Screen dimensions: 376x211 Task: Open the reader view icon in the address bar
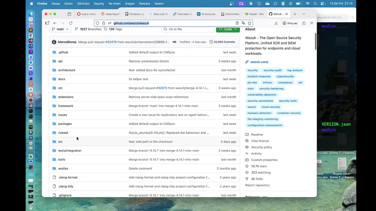click(237, 23)
